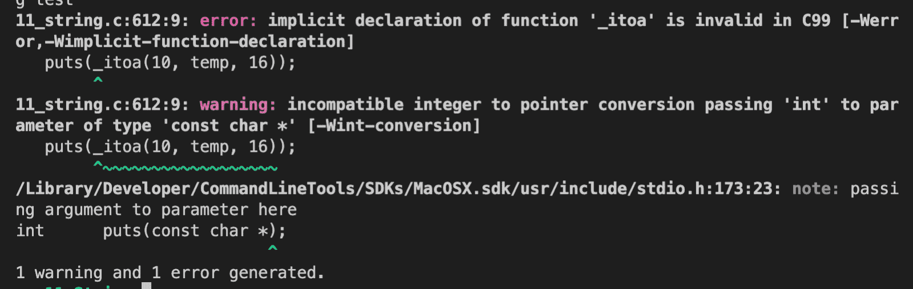Click the gray "note:" label
The width and height of the screenshot is (913, 289).
click(x=815, y=189)
